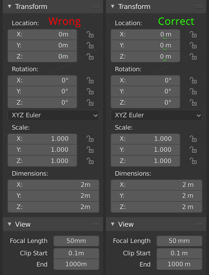Viewport: 209px width, 275px height.
Task: Toggle Rotation X lock in left panel
Action: tap(90, 80)
